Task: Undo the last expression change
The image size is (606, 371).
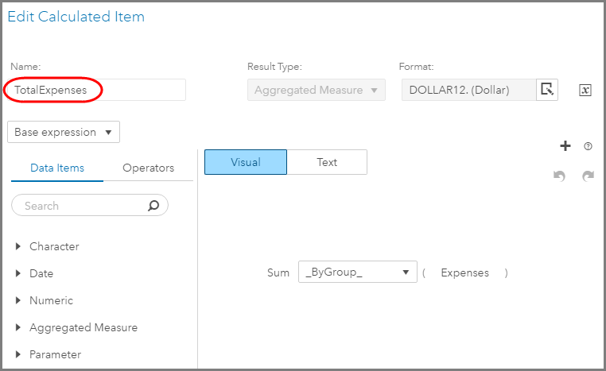Action: (559, 176)
